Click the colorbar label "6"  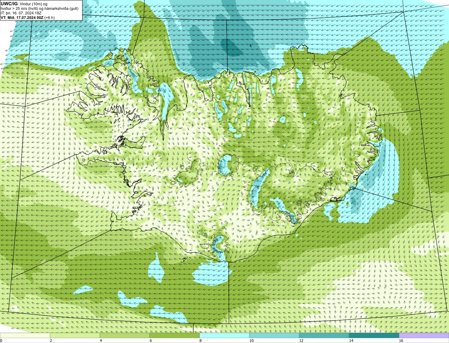click(x=150, y=341)
